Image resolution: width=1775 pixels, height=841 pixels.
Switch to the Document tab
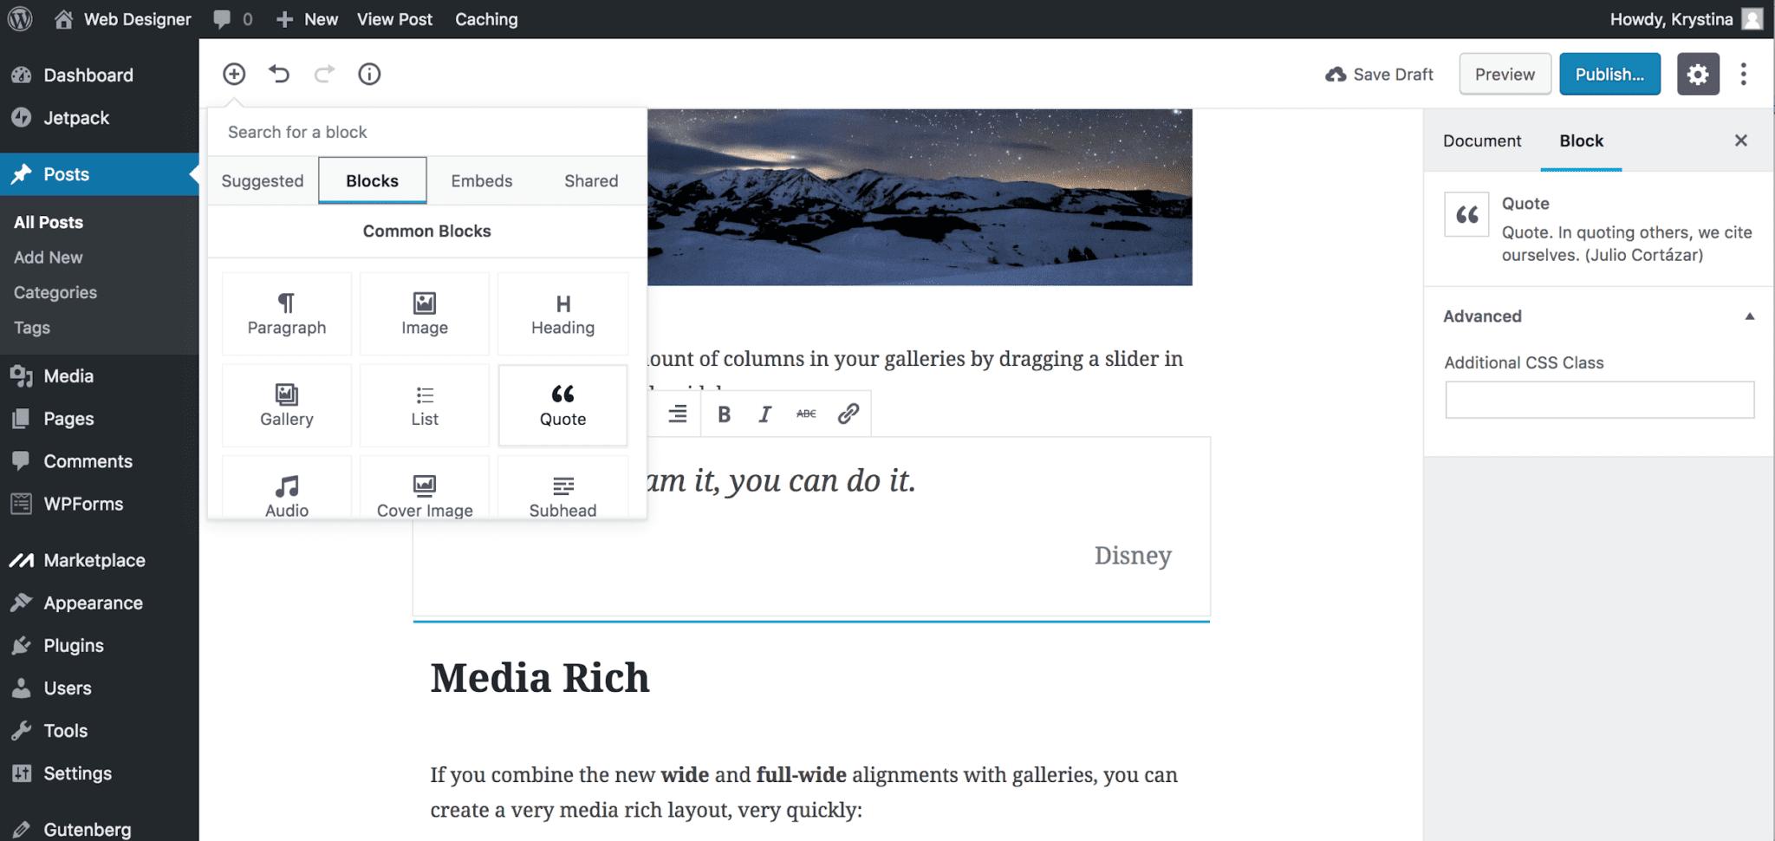[1481, 141]
